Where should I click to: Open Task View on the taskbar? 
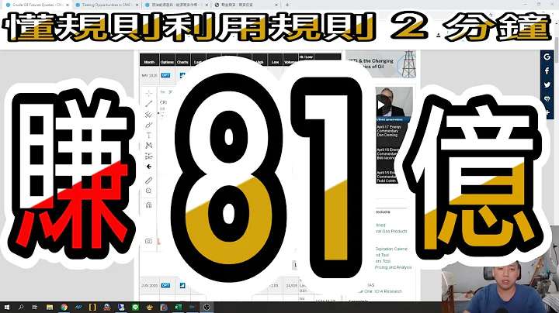35,307
